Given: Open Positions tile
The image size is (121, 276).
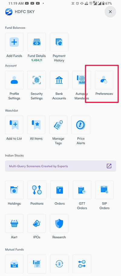Looking at the screenshot, I should pos(37,190).
